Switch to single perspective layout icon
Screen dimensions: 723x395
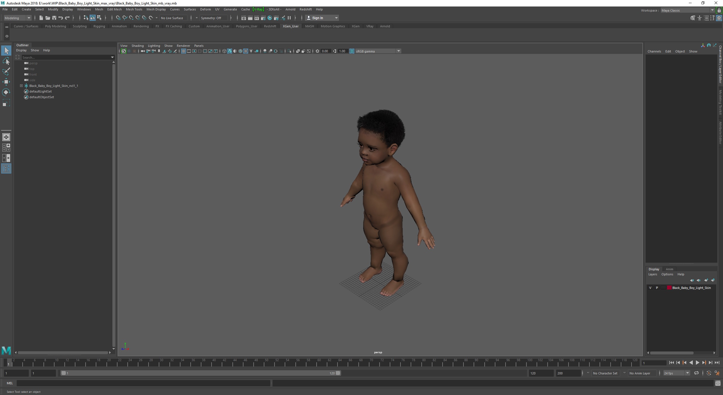[x=6, y=137]
